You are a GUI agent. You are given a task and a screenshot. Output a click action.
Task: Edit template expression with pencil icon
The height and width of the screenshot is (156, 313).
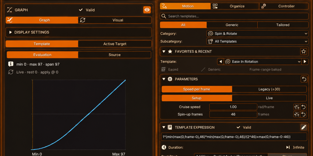[304, 127]
